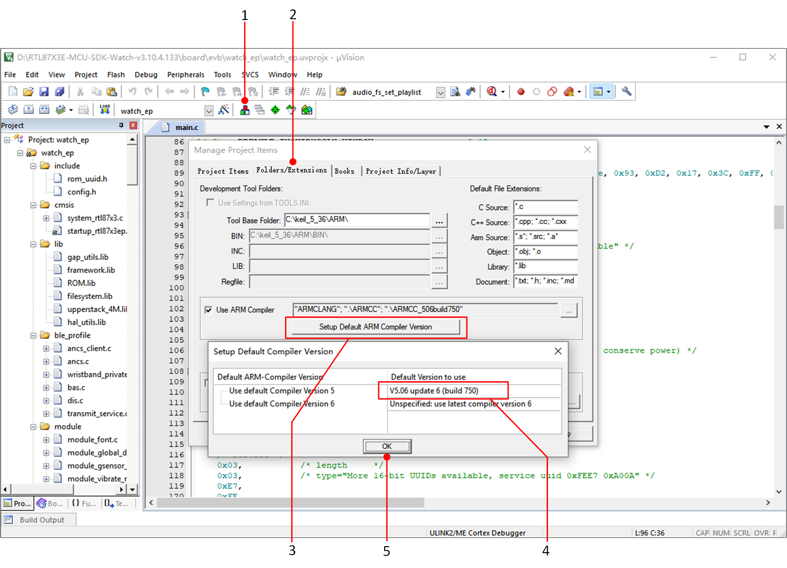
Task: Click the Pack Installer icon
Action: (307, 110)
